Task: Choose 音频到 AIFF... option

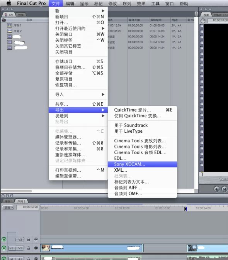Action: [143, 188]
